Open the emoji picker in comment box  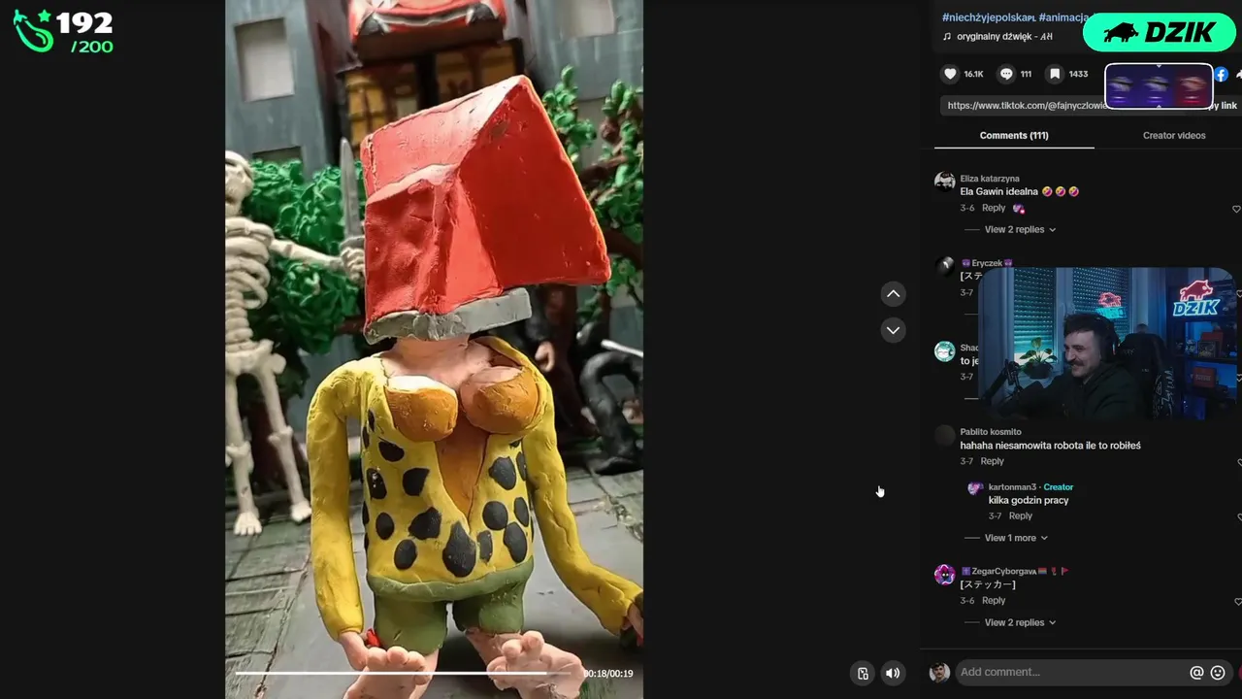pos(1218,672)
